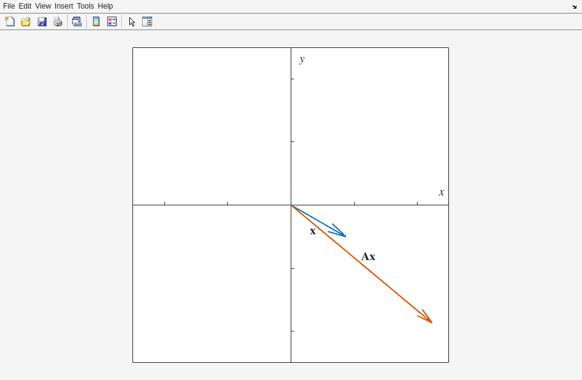Viewport: 582px width, 380px height.
Task: Open the Edit menu
Action: (x=25, y=6)
